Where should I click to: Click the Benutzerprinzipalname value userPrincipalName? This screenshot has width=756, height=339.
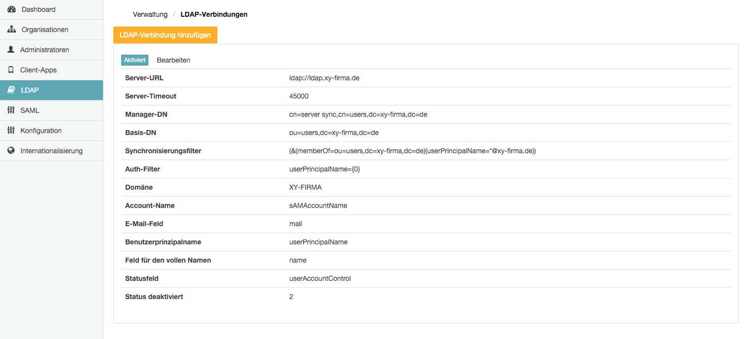click(318, 242)
